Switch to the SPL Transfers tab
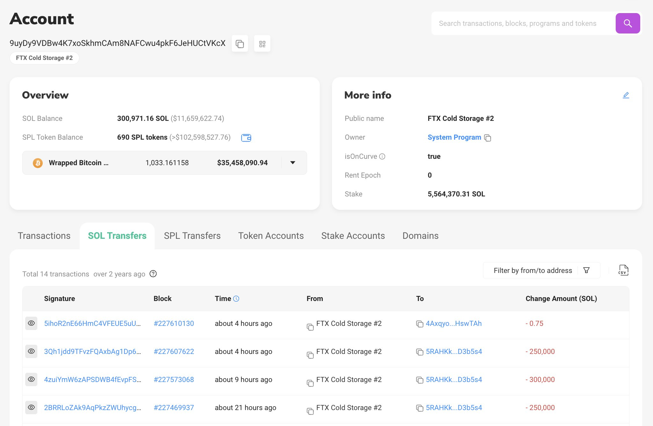653x426 pixels. coord(192,236)
